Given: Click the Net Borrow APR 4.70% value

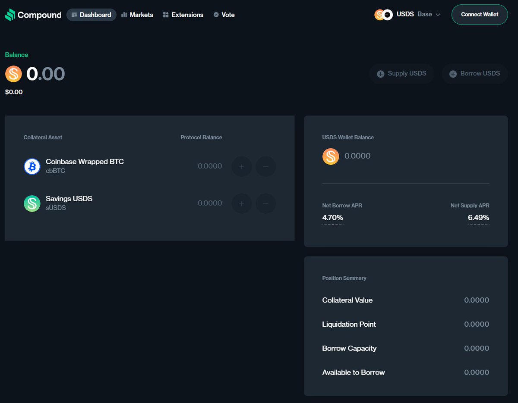Looking at the screenshot, I should [x=333, y=218].
